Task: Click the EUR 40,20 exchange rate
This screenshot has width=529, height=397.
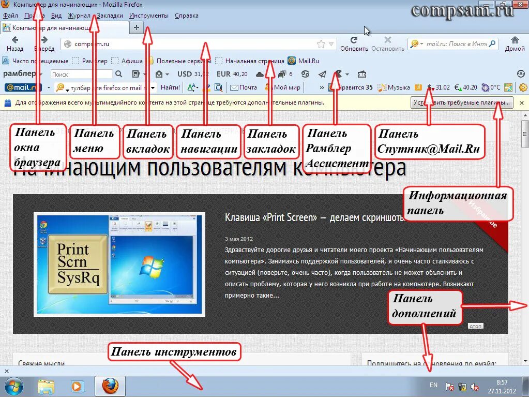Action: (x=232, y=74)
